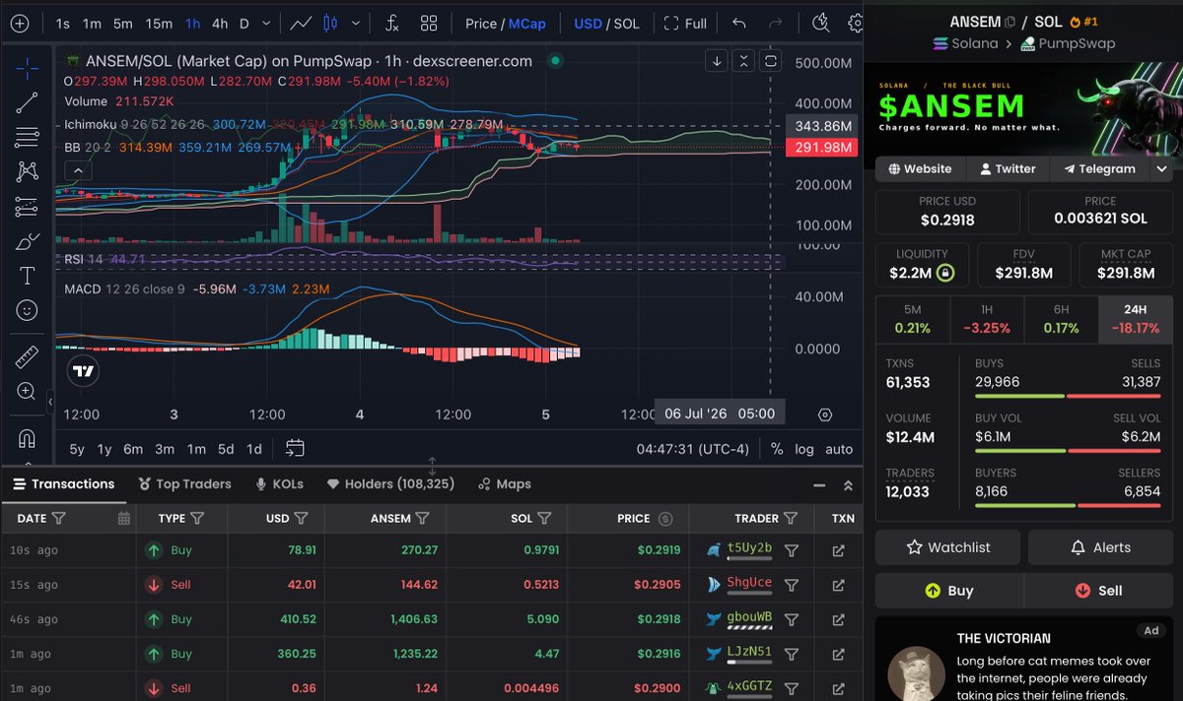Switch to the Transactions tab
This screenshot has height=701, width=1183.
63,484
